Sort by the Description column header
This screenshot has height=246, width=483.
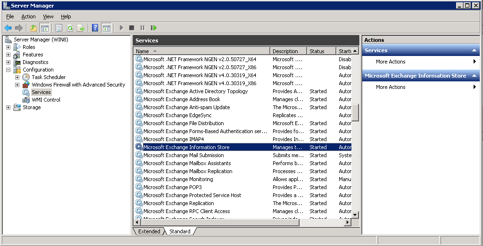coord(288,51)
